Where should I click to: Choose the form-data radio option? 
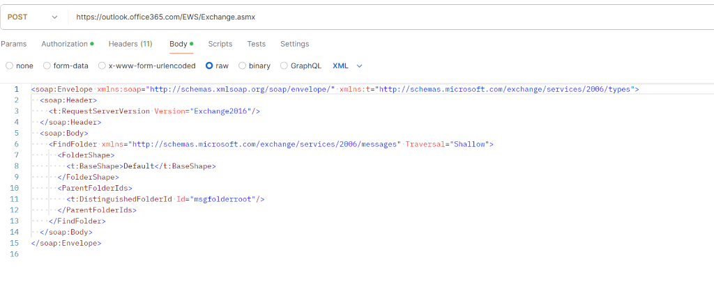tap(66, 65)
